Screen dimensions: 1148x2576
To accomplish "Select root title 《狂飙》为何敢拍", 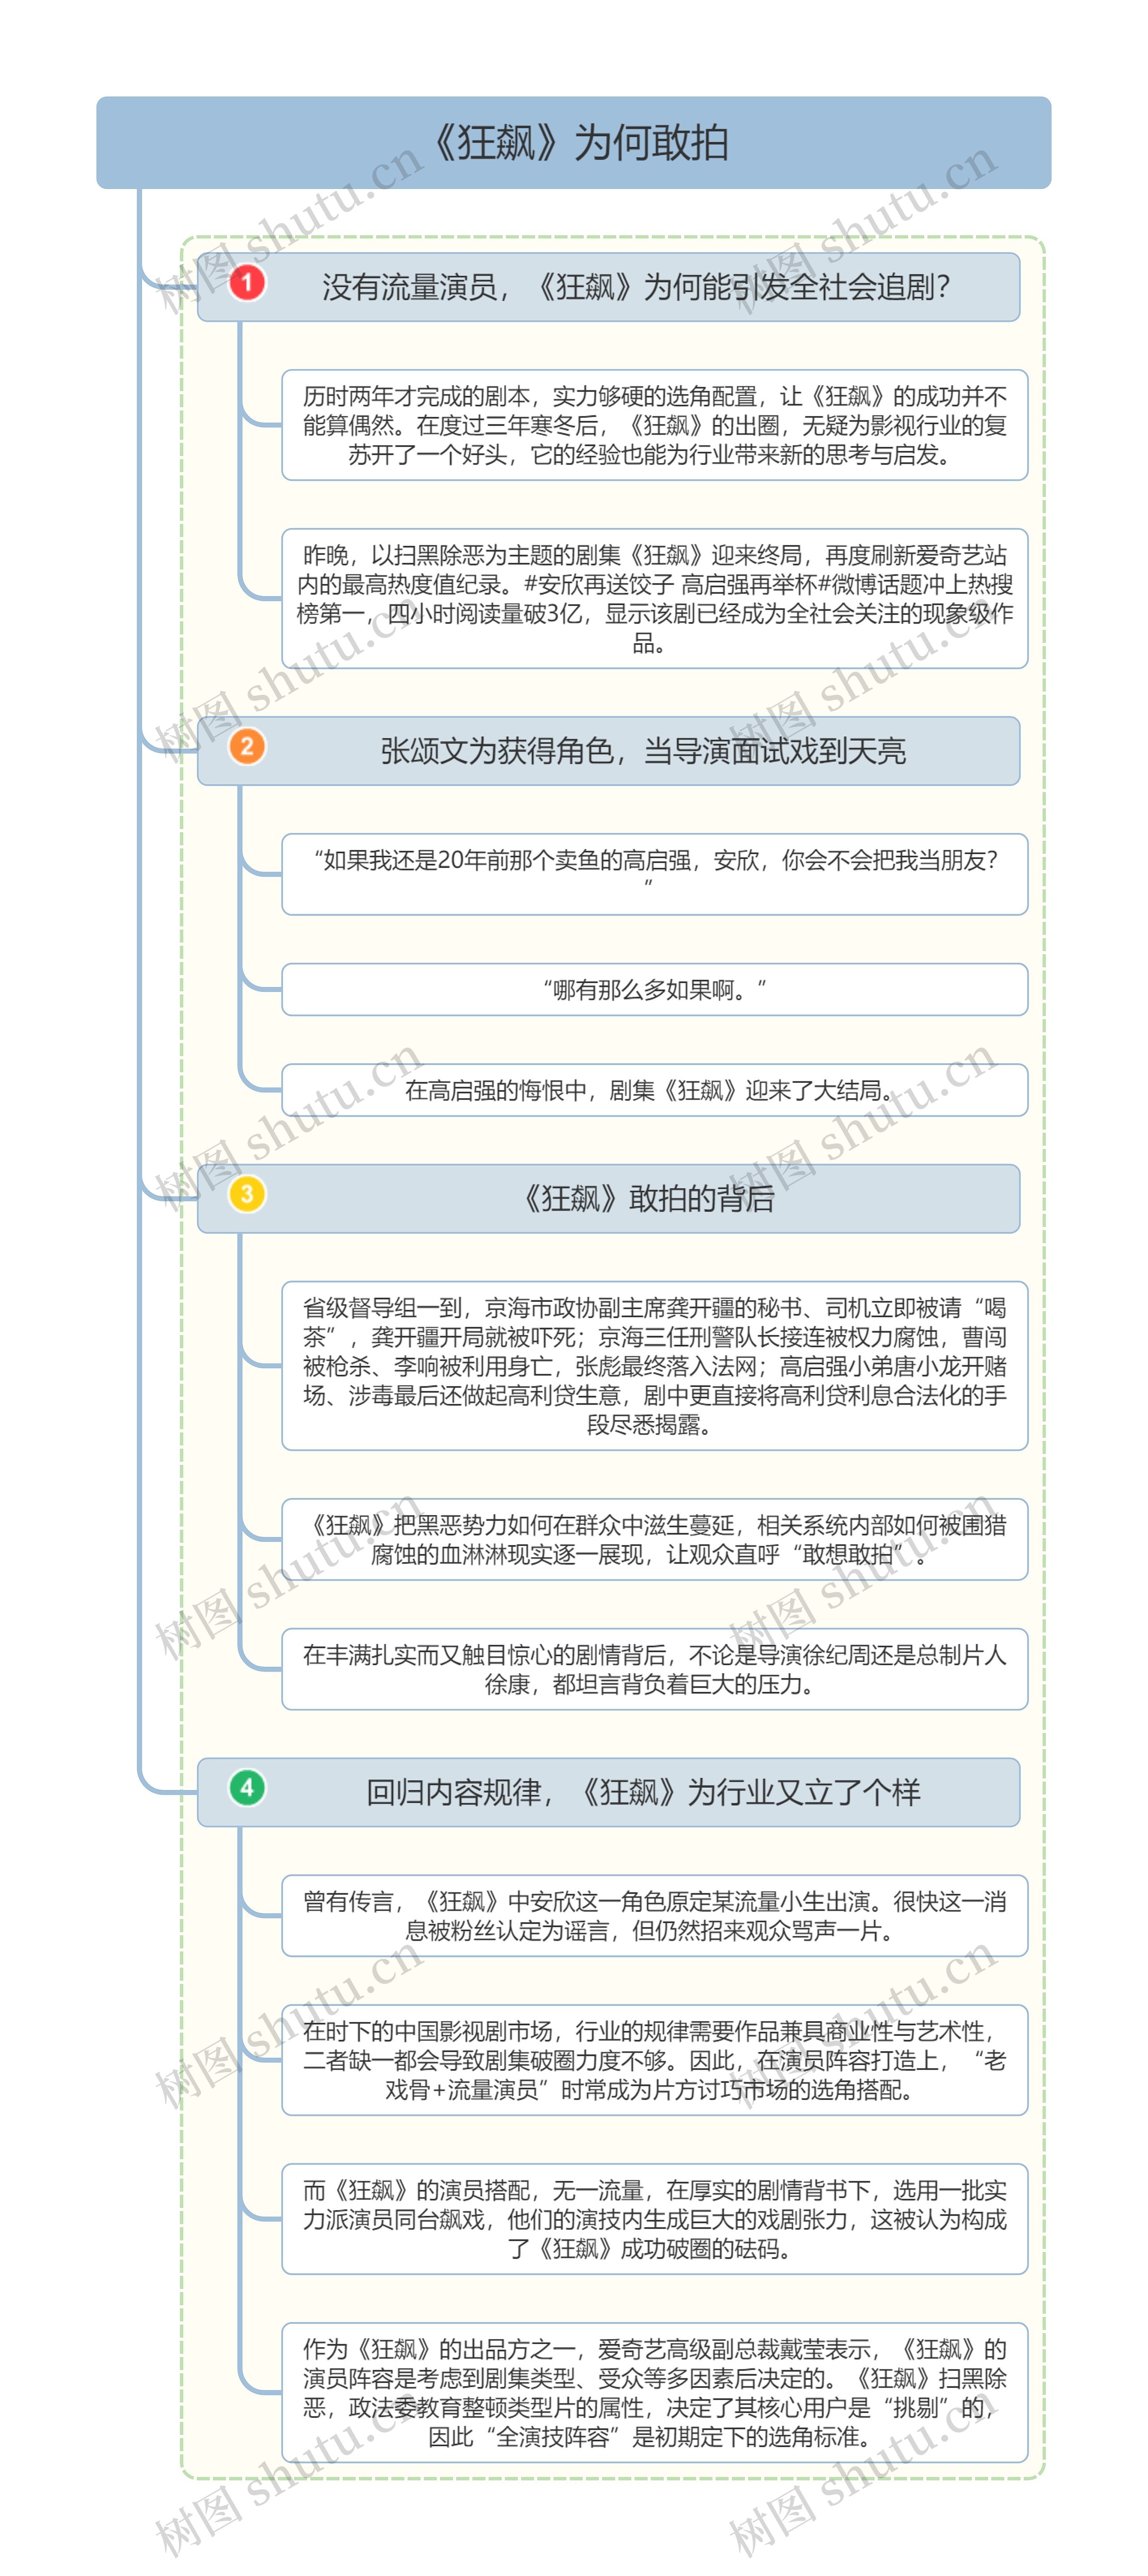I will (x=574, y=143).
